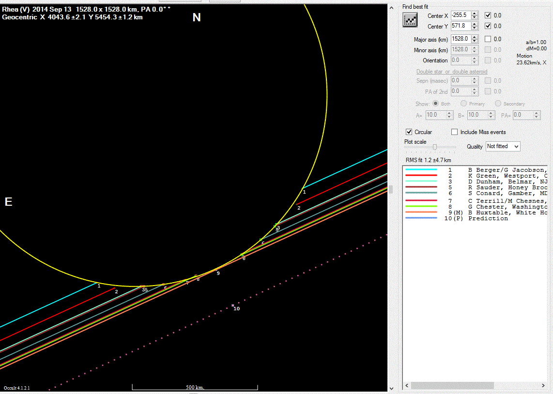Click the observer list horizontal scrollbar thumb
This screenshot has width=553, height=394.
452,385
